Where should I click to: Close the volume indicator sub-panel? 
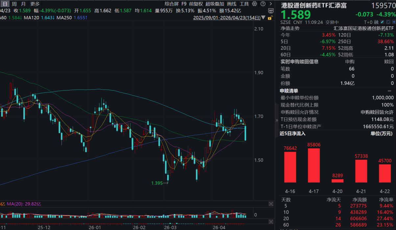coord(271,204)
